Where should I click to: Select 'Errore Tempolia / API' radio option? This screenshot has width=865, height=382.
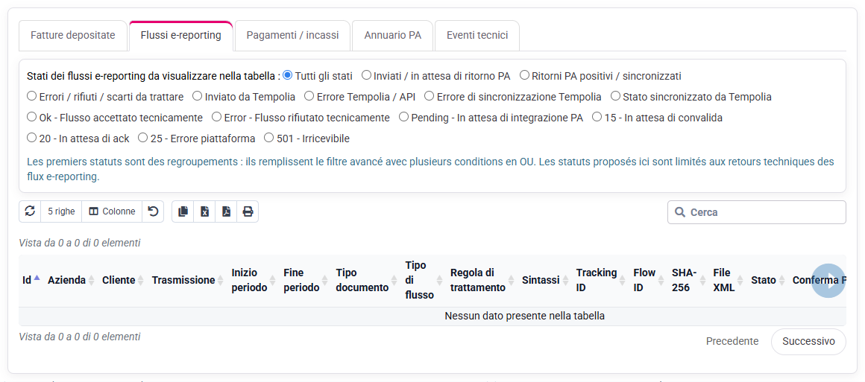(309, 96)
